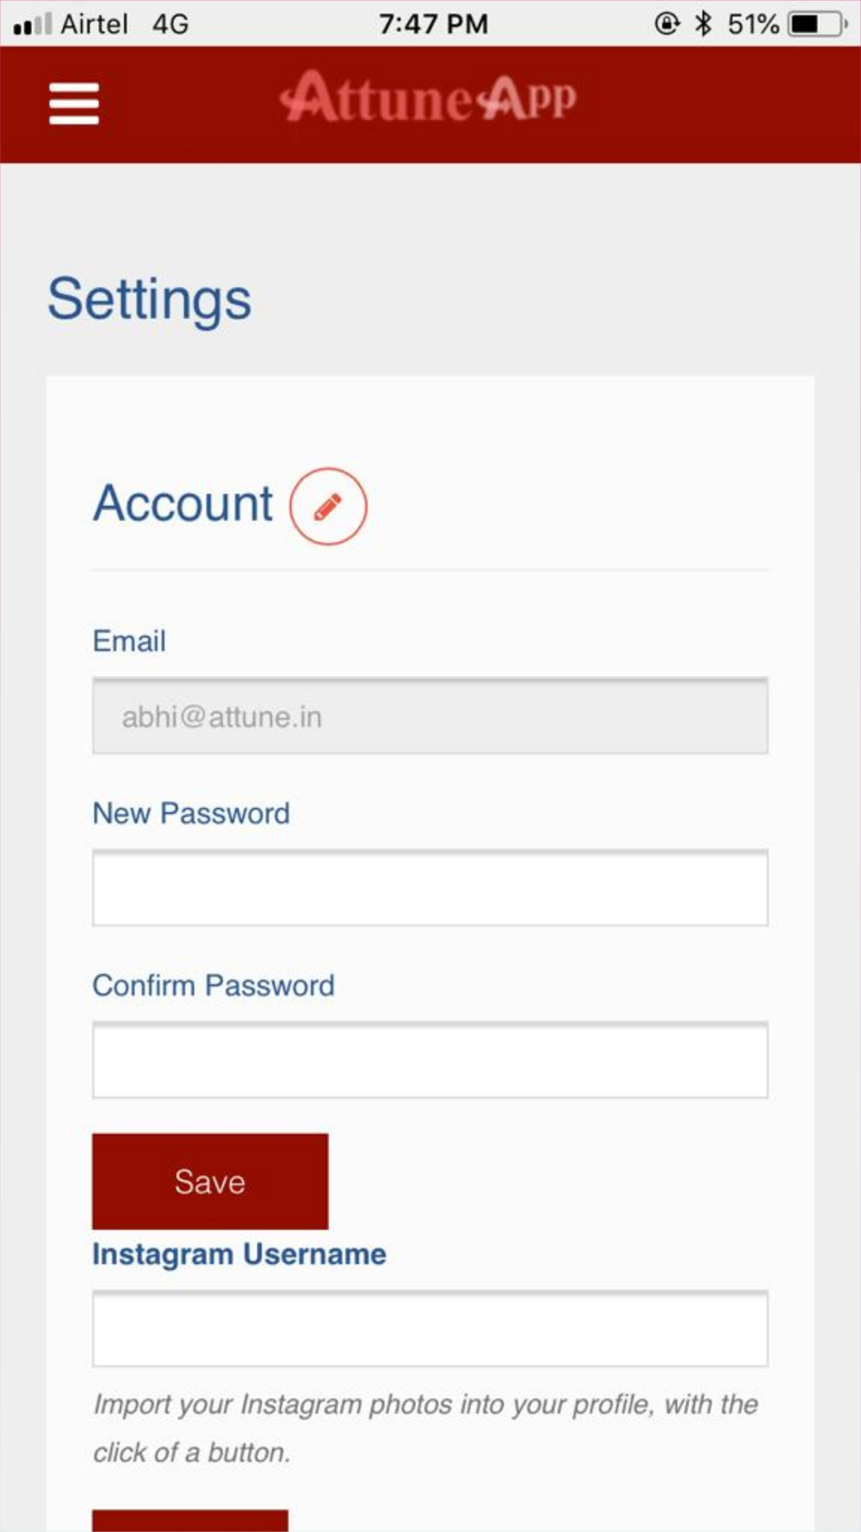Tap the cellular signal bars icon
This screenshot has width=861, height=1532.
point(33,23)
